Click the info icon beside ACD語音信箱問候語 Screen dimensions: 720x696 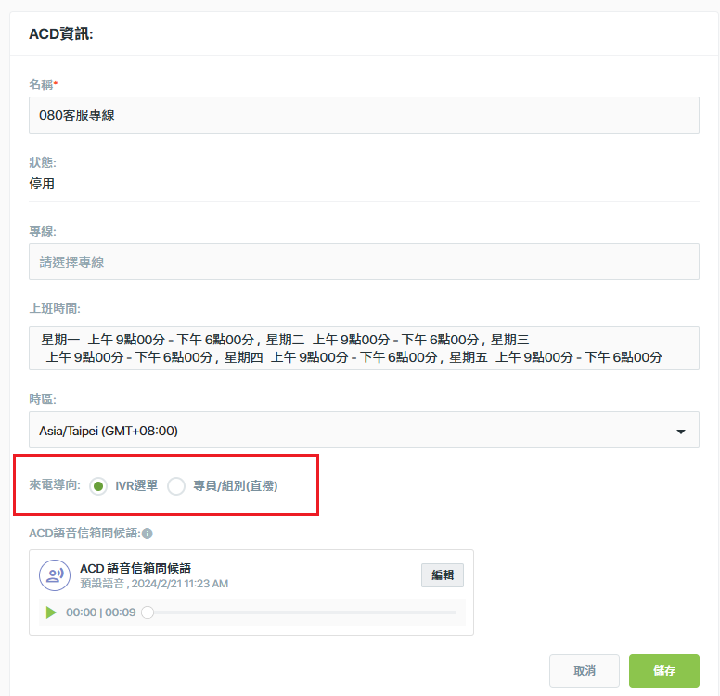(148, 534)
